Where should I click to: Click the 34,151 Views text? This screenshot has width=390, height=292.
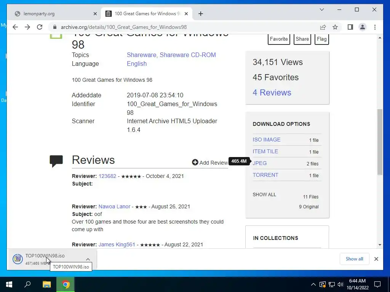[278, 62]
